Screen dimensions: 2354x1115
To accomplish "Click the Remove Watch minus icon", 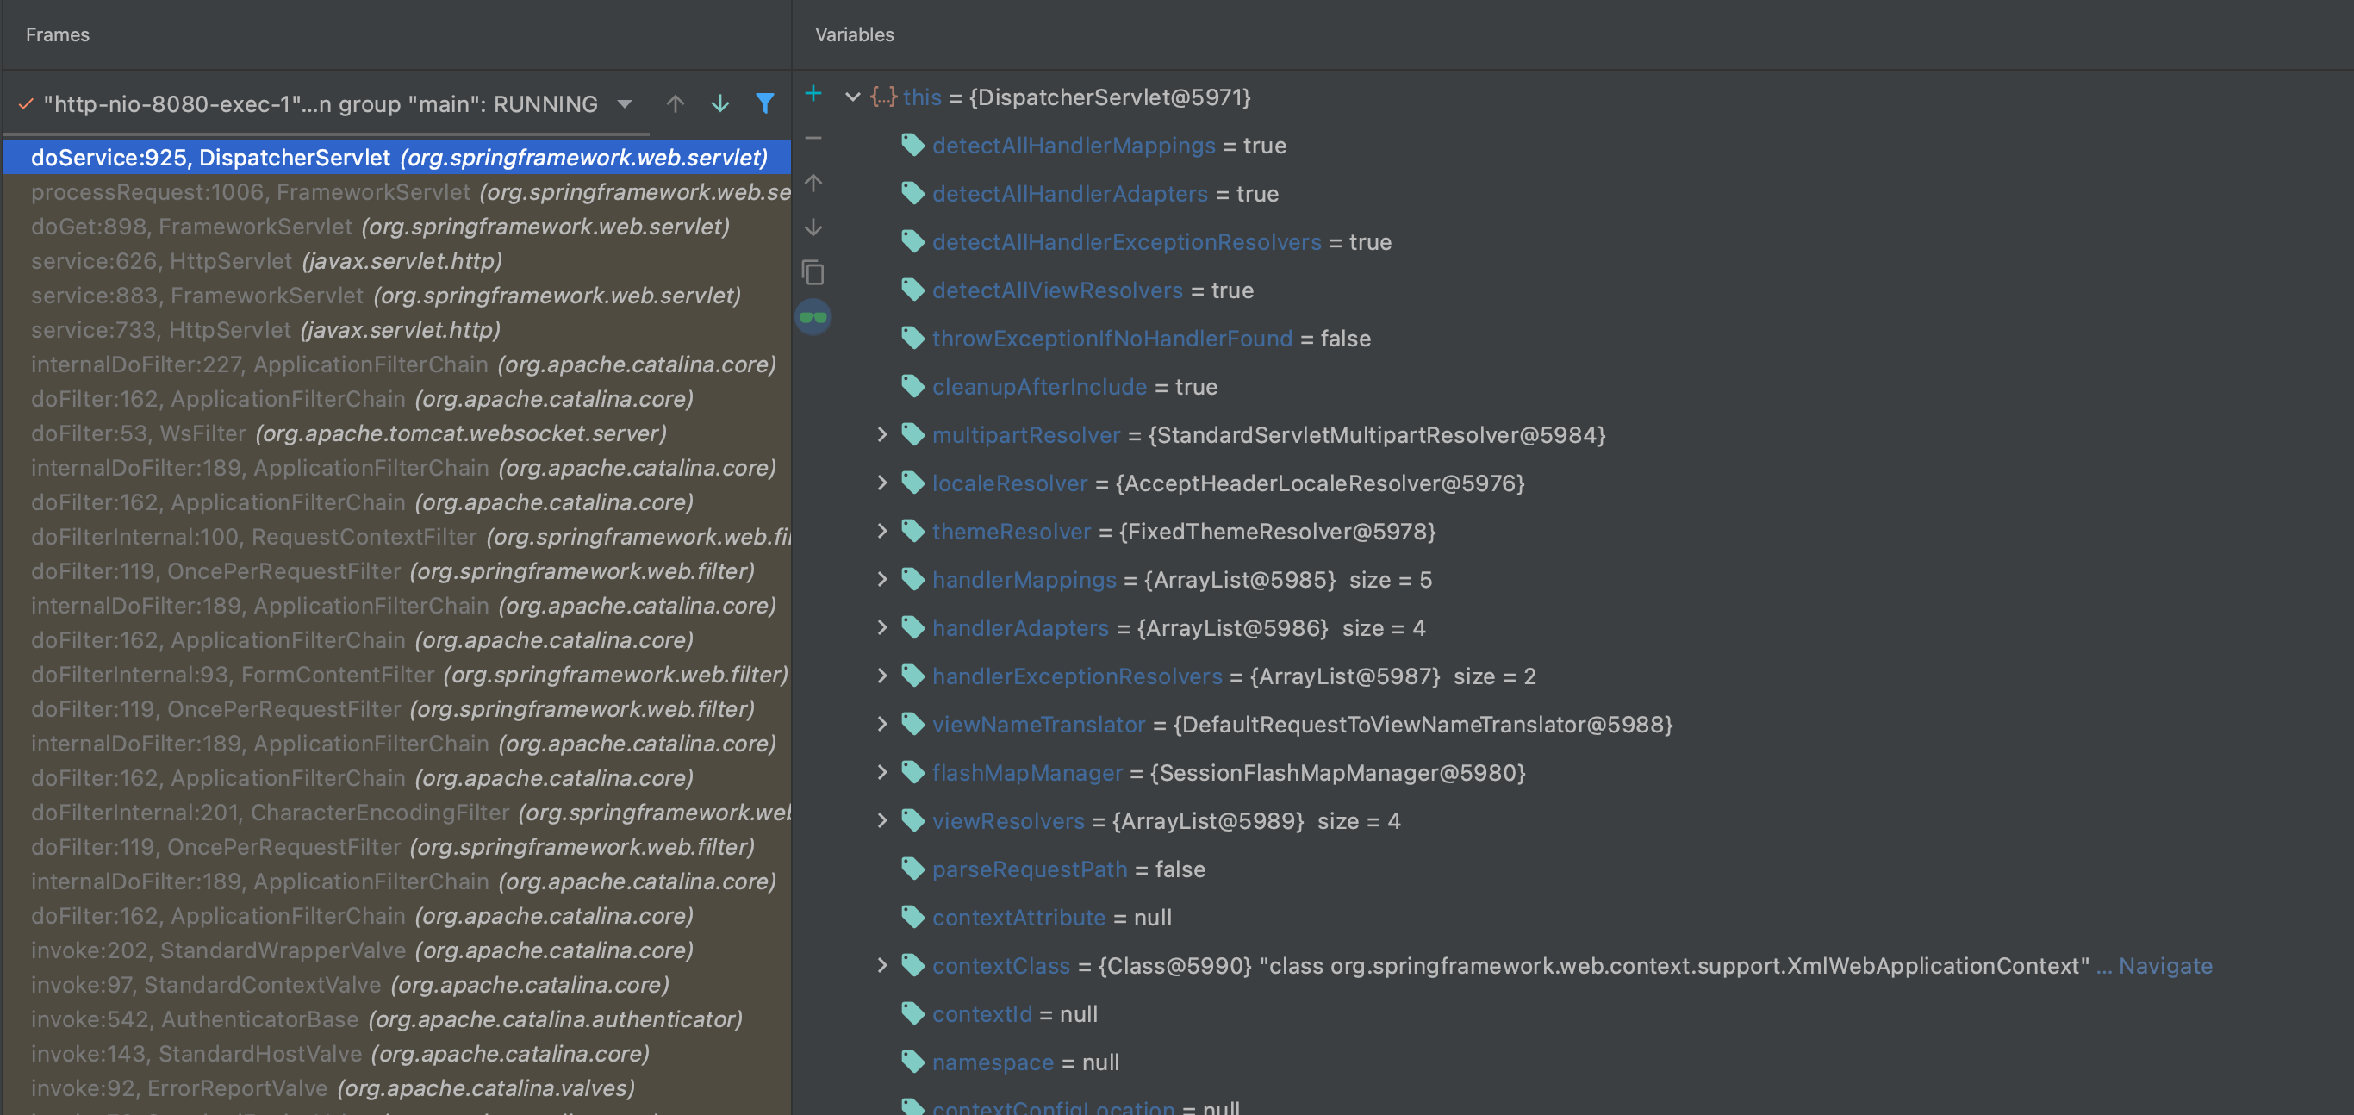I will (x=813, y=139).
